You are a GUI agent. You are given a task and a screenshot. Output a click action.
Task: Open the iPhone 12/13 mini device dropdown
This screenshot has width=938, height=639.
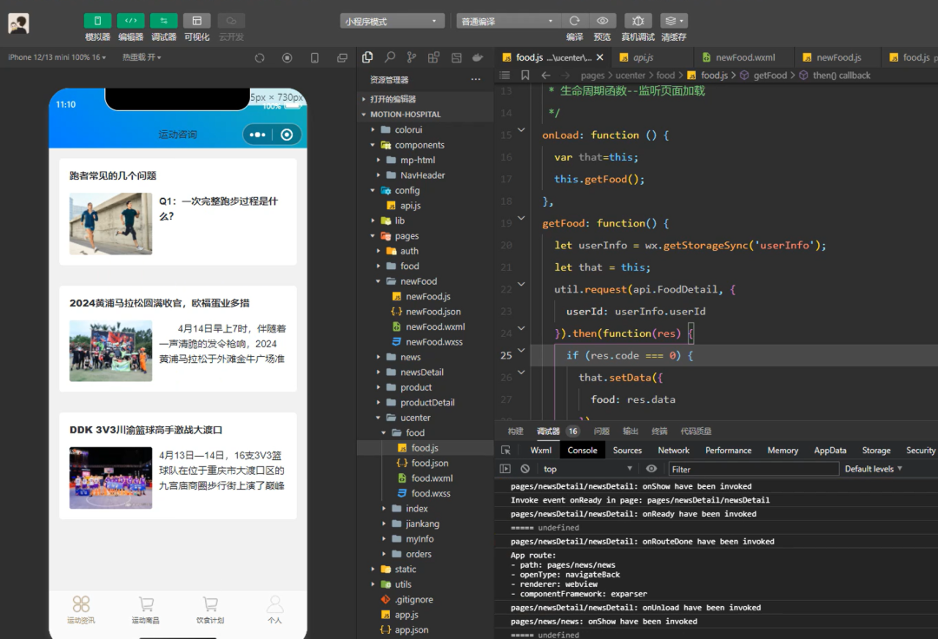56,57
